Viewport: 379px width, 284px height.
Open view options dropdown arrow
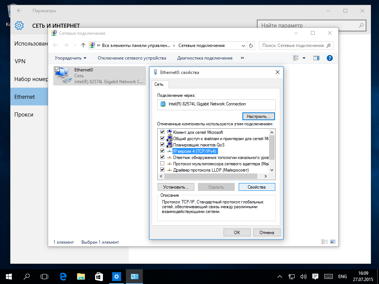point(304,58)
